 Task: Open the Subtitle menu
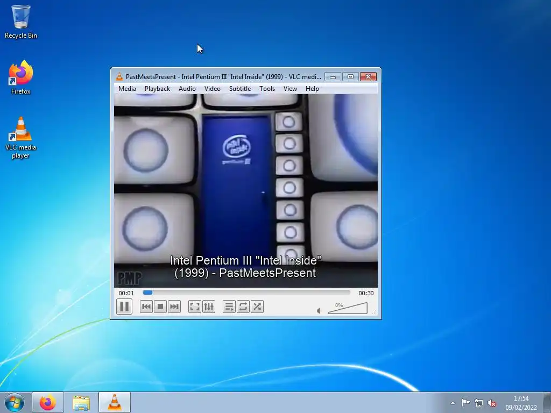(240, 89)
